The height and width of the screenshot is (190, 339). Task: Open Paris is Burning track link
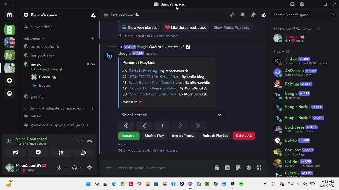click(144, 71)
